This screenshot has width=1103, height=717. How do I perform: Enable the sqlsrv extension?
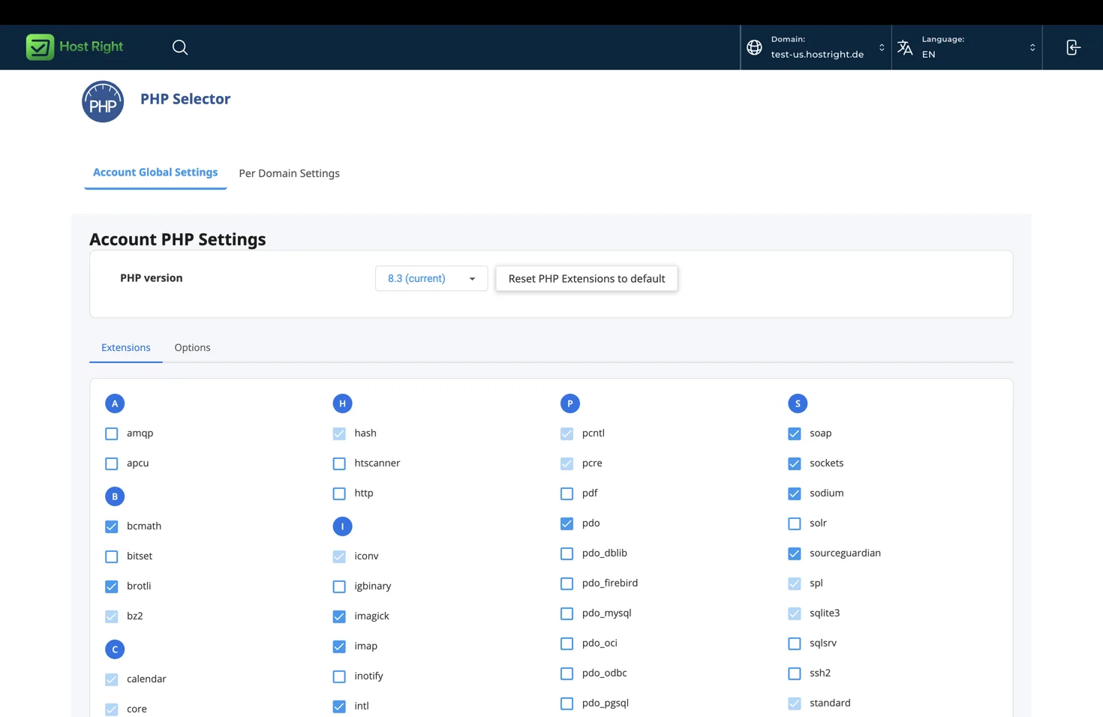pos(795,643)
